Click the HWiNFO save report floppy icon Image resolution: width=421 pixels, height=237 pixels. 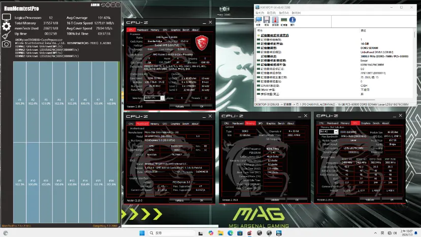(x=266, y=20)
